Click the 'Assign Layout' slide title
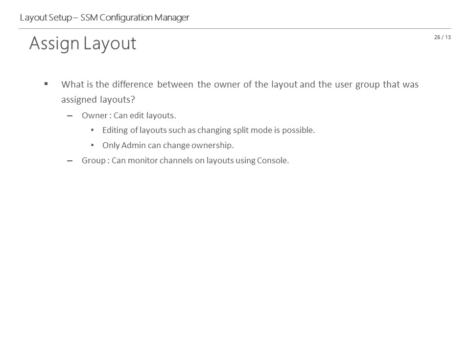The height and width of the screenshot is (352, 470). coord(83,44)
